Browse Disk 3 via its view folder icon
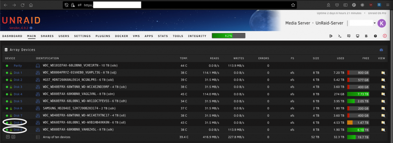393x143 pixels. (383, 87)
